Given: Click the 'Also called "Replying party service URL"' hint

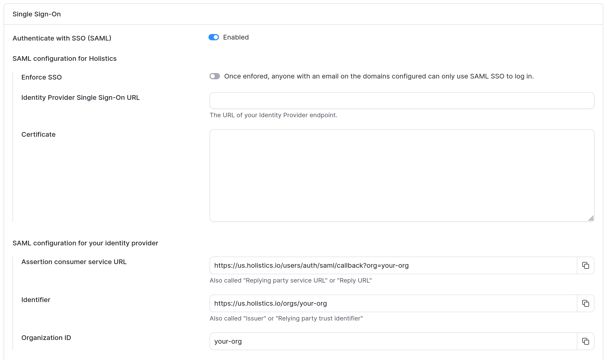Looking at the screenshot, I should point(291,280).
